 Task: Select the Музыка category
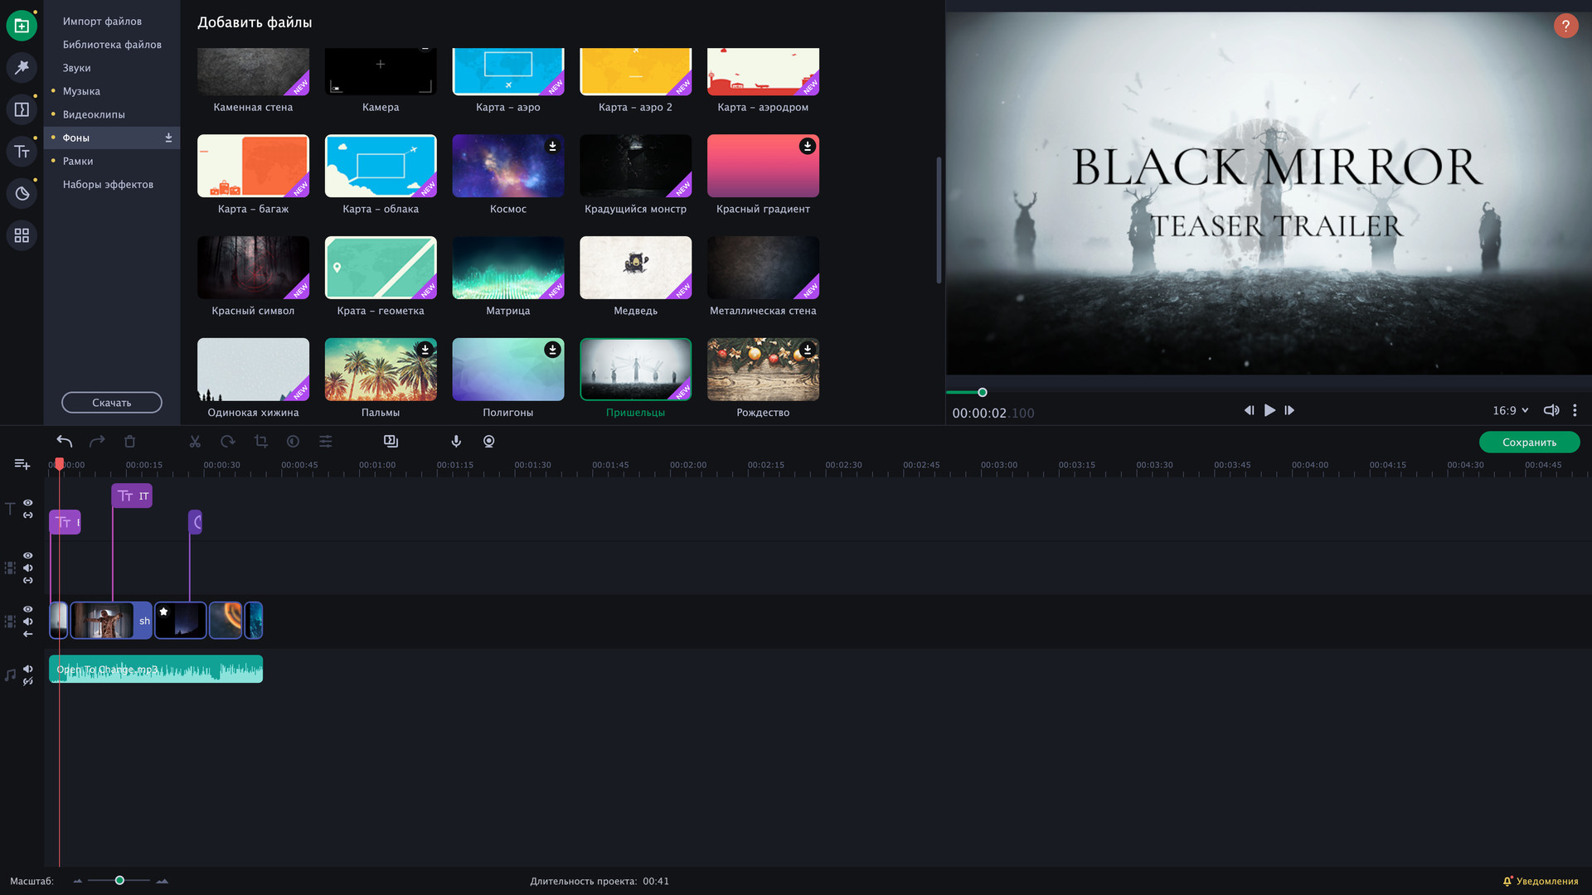click(x=81, y=91)
